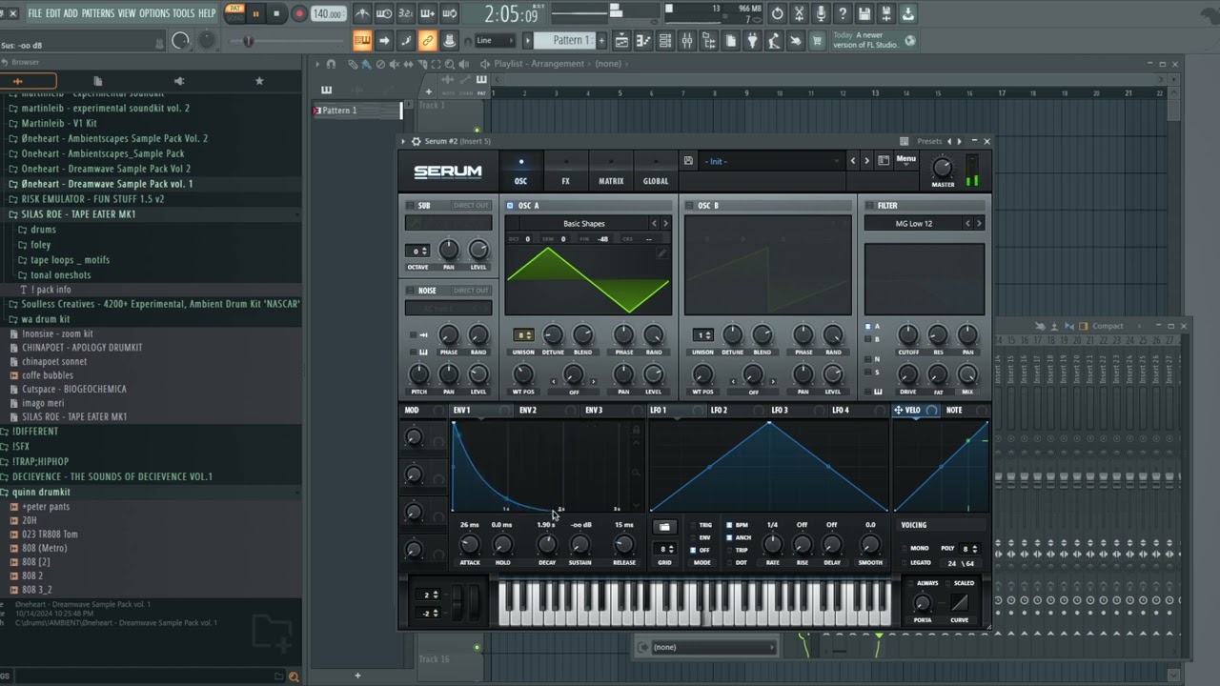Click the favorites star icon in the browser
Viewport: 1220px width, 686px height.
click(x=259, y=81)
